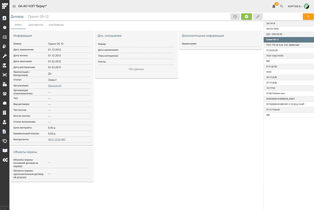Click the green add contract button

[246, 16]
